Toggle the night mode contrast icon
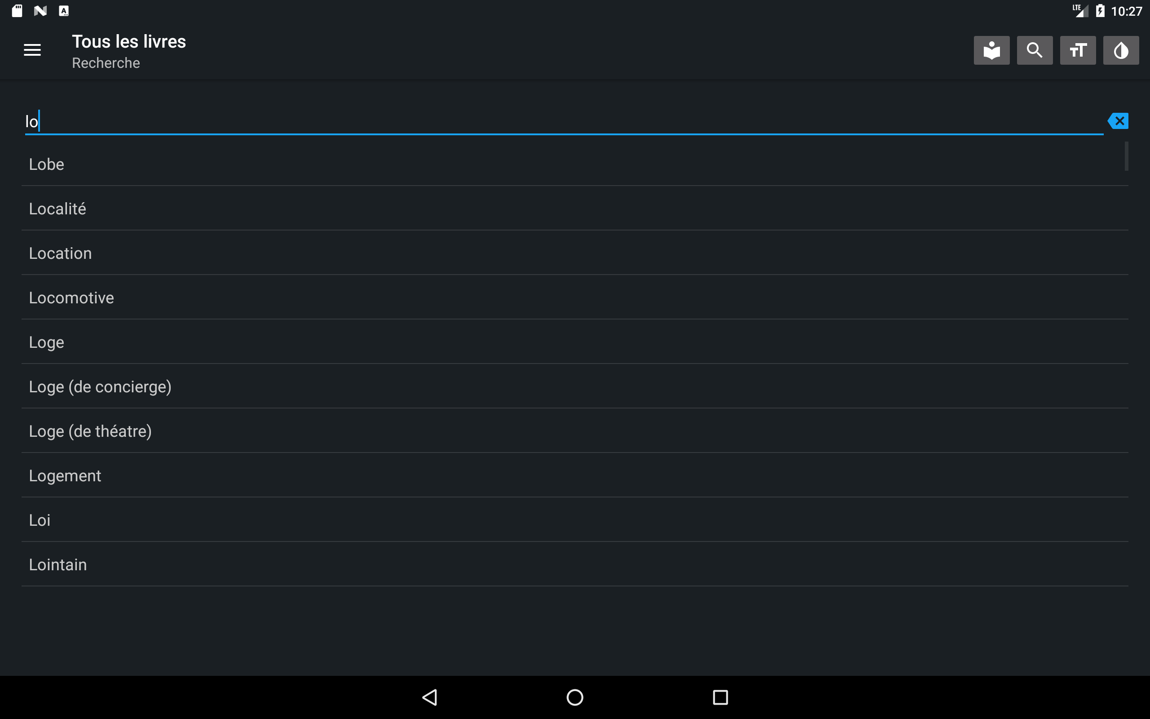Viewport: 1150px width, 719px height. (x=1120, y=50)
